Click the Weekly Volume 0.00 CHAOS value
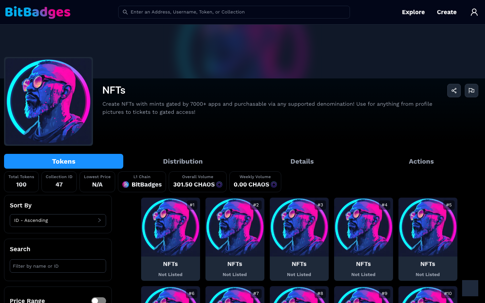This screenshot has height=303, width=485. (251, 184)
